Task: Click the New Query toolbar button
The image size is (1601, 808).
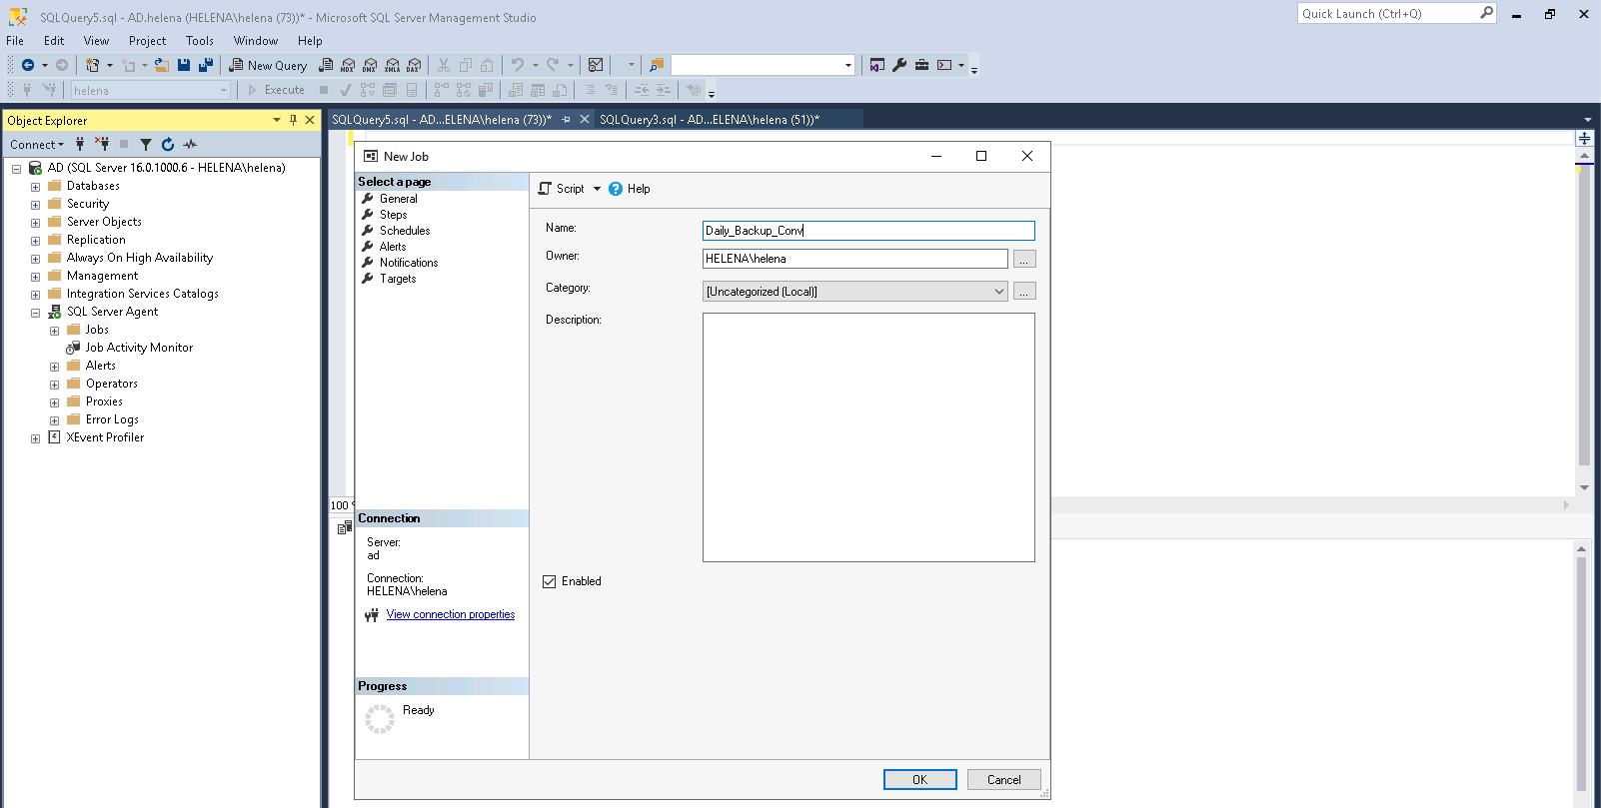Action: coord(268,65)
